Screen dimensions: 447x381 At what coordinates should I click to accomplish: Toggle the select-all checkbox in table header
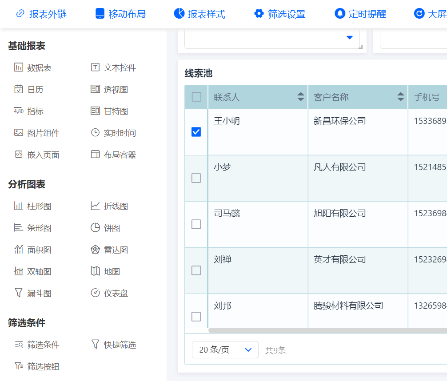coord(196,97)
